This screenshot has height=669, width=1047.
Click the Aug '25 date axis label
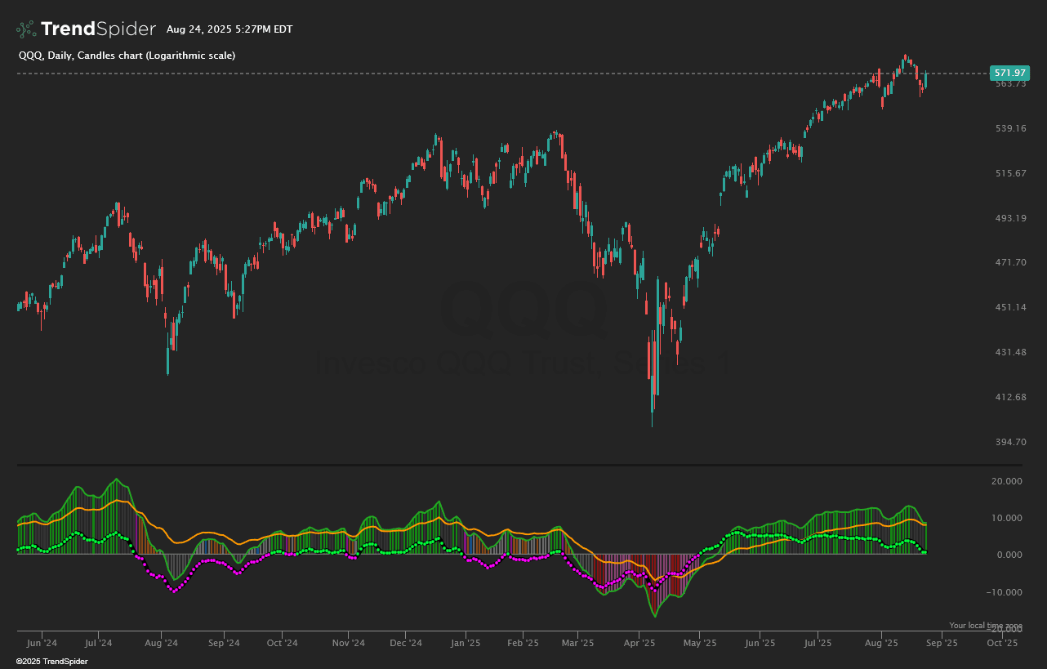(x=880, y=643)
